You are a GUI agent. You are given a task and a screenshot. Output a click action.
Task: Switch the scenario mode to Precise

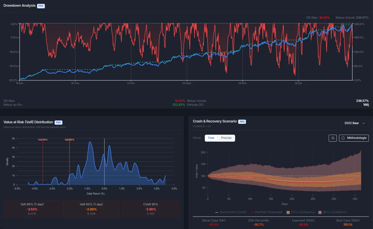[x=226, y=138]
